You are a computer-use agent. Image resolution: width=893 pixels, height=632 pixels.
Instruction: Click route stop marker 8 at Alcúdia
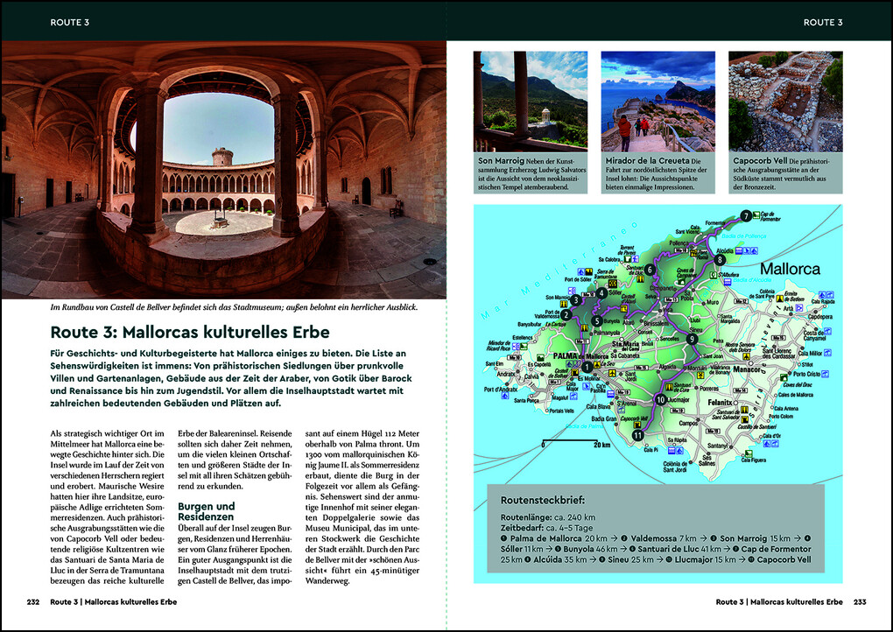(720, 260)
